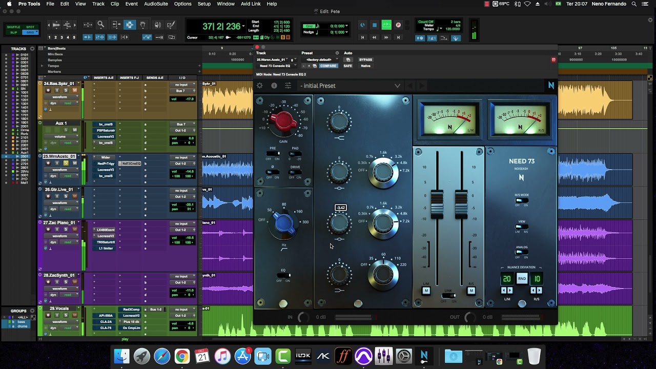Open the Avid Link menu
The image size is (656, 369).
pos(251,4)
